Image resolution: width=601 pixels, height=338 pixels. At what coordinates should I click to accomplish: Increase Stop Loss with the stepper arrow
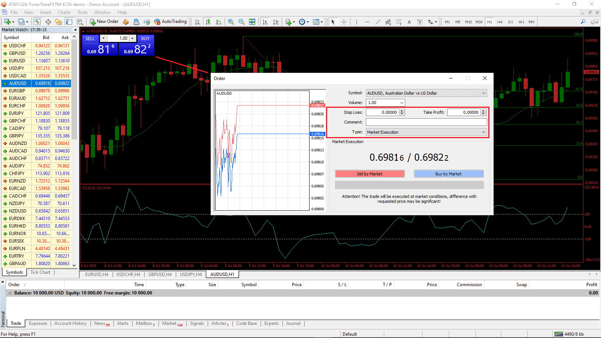402,111
